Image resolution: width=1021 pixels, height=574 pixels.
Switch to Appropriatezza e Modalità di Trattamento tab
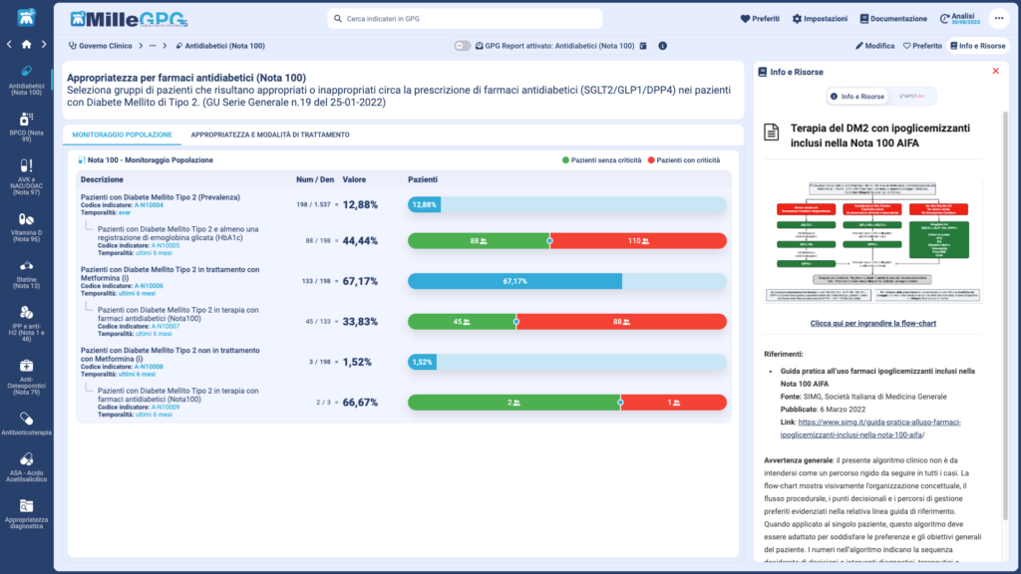point(269,135)
